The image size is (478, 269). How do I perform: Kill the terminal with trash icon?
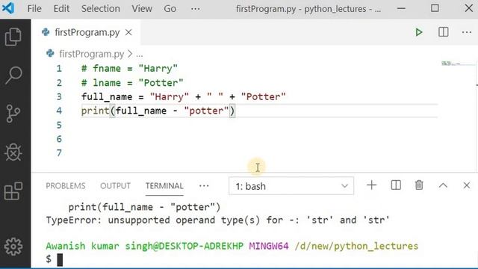pyautogui.click(x=419, y=185)
